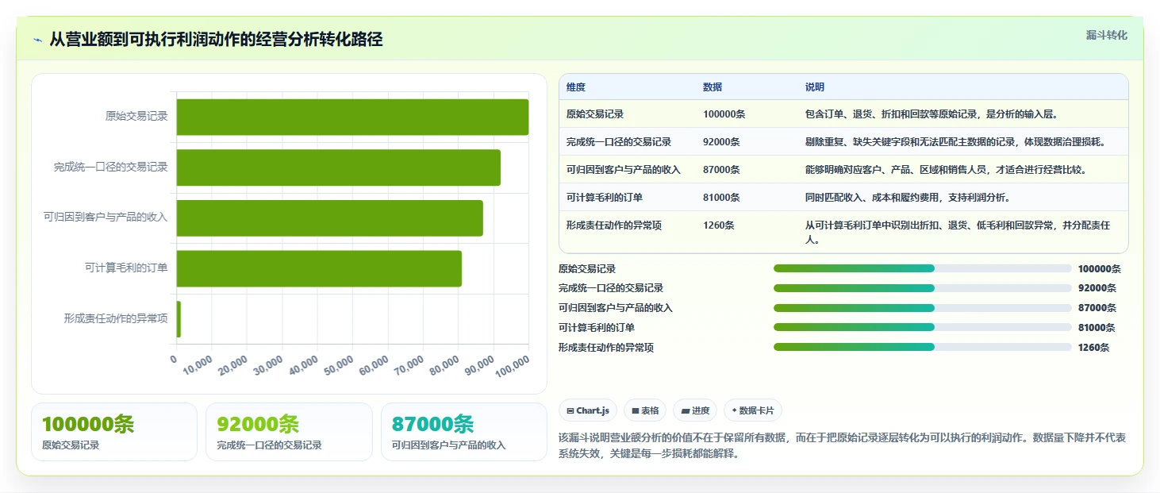The width and height of the screenshot is (1160, 493).
Task: Click the 形成责任动作的异常项 table cell
Action: click(x=614, y=225)
